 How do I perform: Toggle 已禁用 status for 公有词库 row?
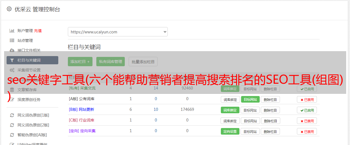pos(307,99)
